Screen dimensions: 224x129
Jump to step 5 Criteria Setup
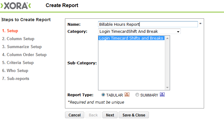click(x=18, y=63)
